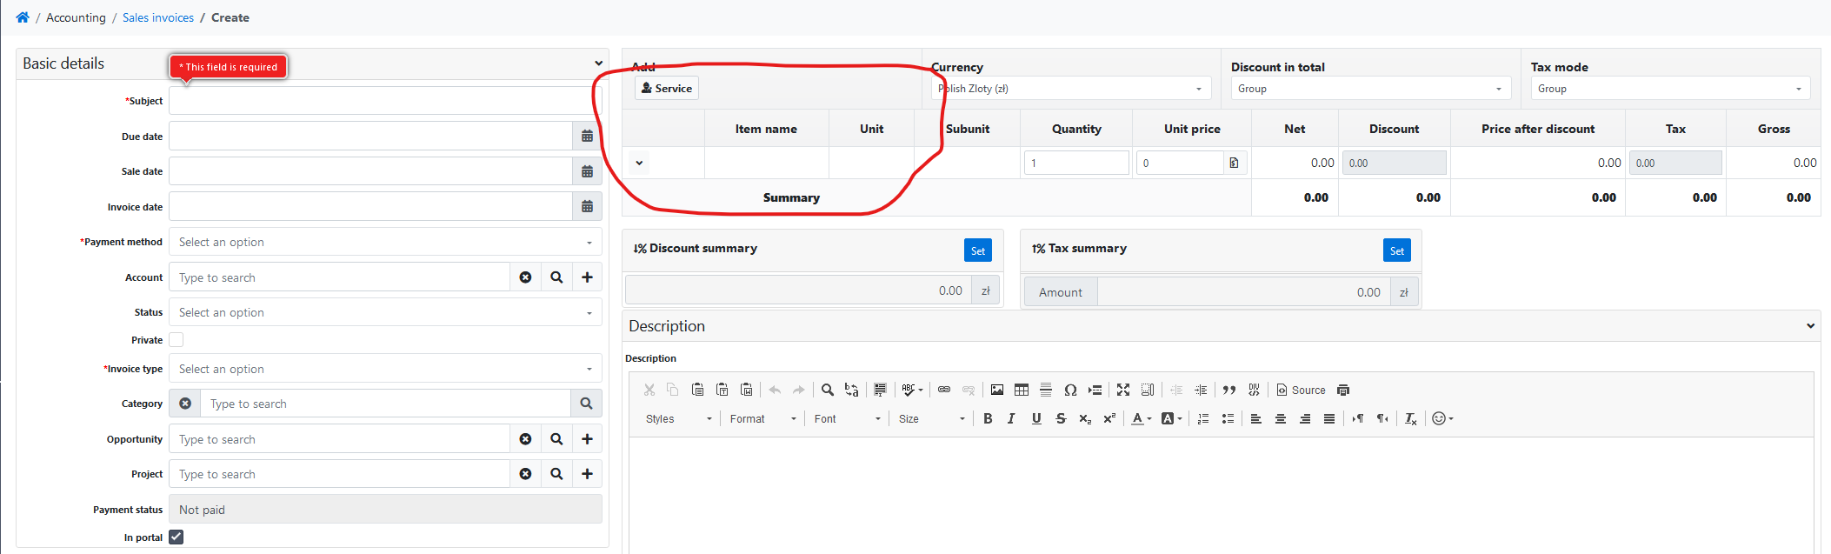Toggle subscript formatting
The image size is (1831, 554).
[1085, 418]
